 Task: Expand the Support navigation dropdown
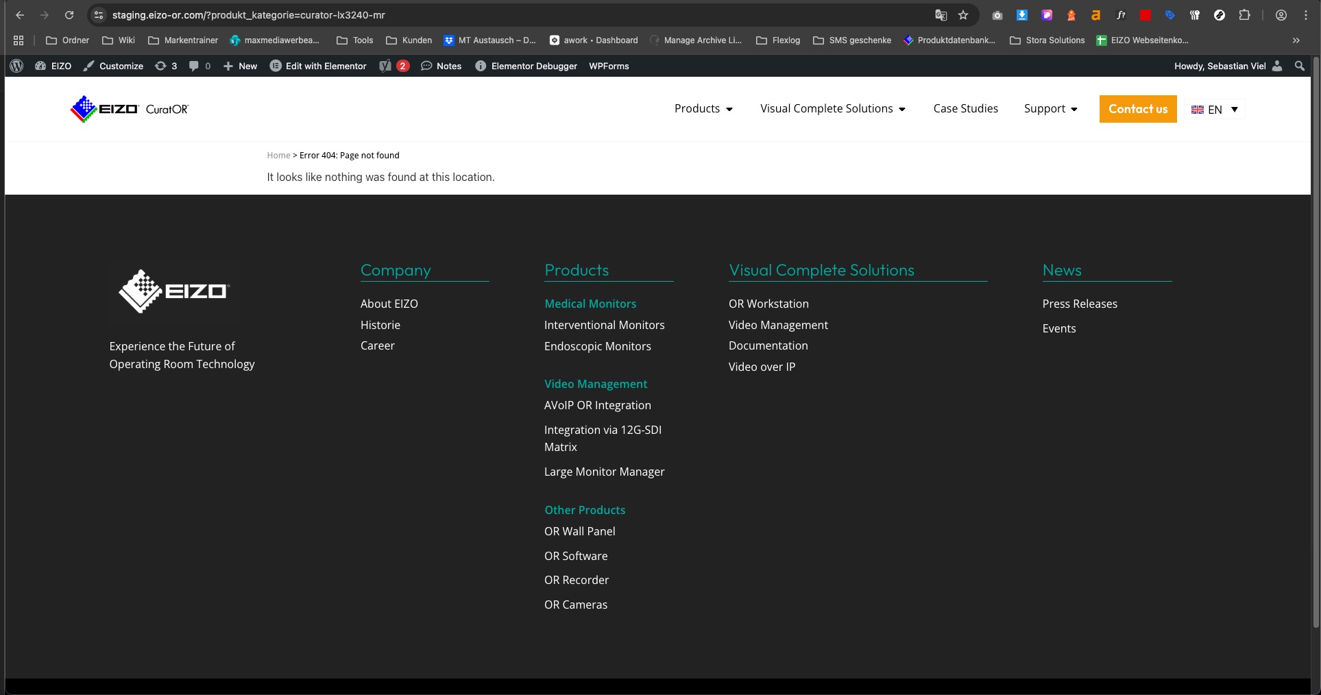point(1050,109)
